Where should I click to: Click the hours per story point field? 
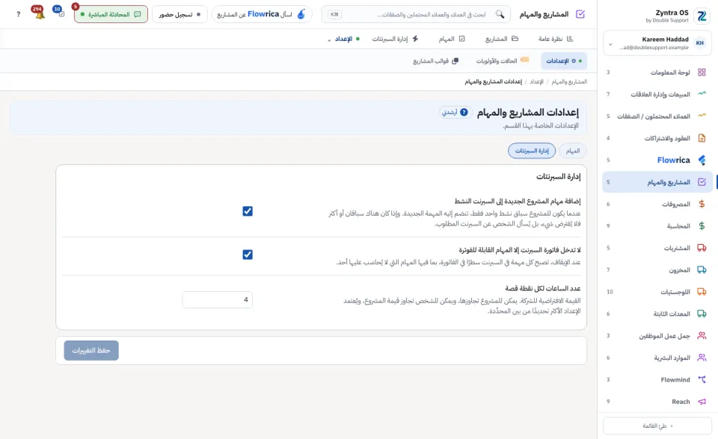(217, 299)
